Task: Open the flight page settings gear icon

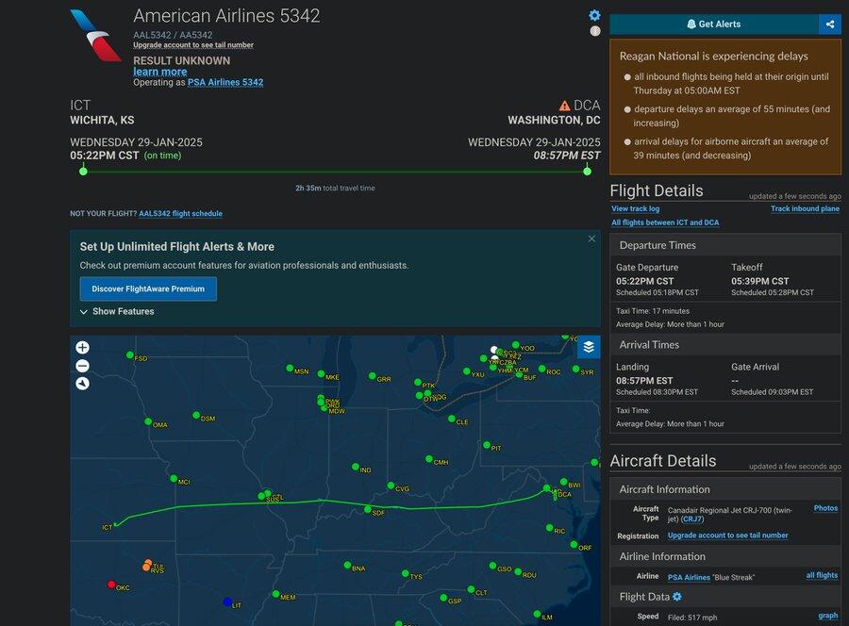Action: pos(594,15)
